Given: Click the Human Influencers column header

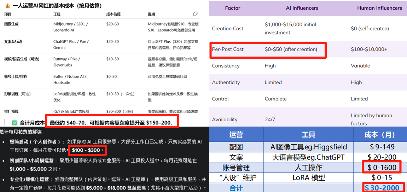Looking at the screenshot, I should 379,8.
